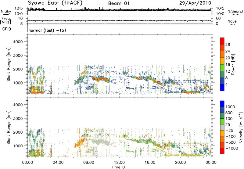
Task: Select the "-500" Velocity colorbar tick label
Action: (x=230, y=142)
